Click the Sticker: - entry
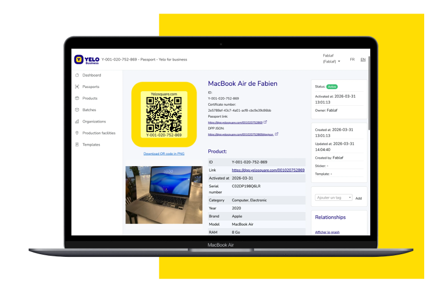Image resolution: width=442 pixels, height=293 pixels. click(321, 166)
